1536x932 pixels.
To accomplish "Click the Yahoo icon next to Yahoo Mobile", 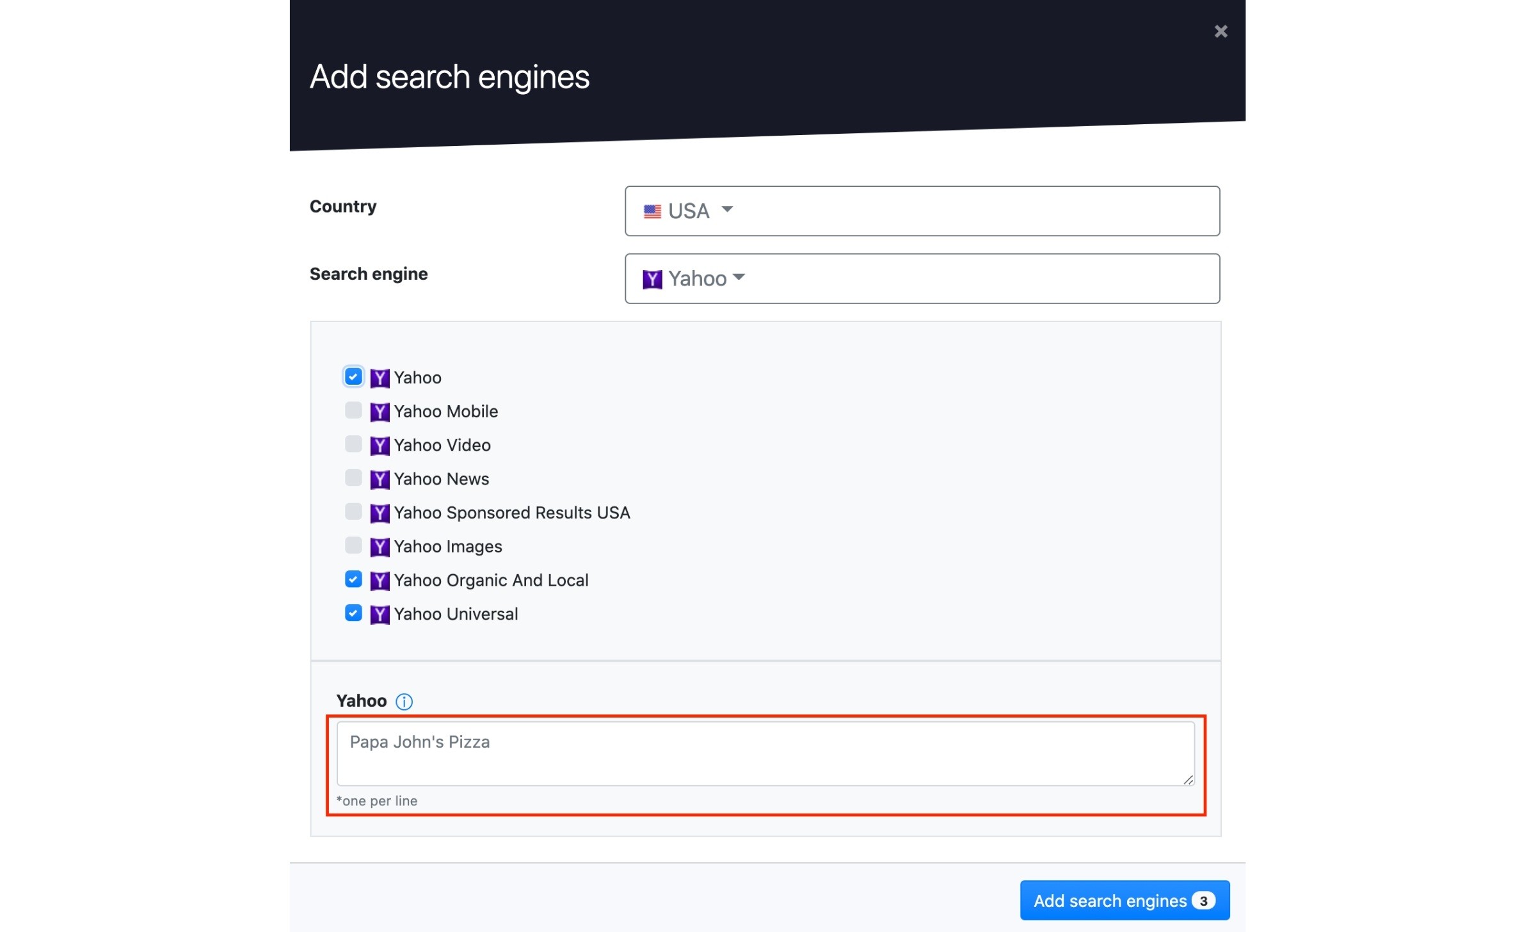I will coord(380,412).
